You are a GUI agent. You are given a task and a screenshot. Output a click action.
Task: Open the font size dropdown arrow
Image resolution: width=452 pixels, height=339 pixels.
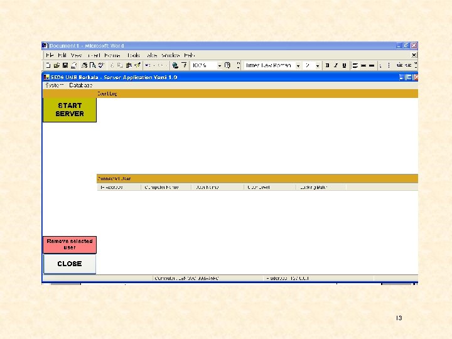coord(318,66)
